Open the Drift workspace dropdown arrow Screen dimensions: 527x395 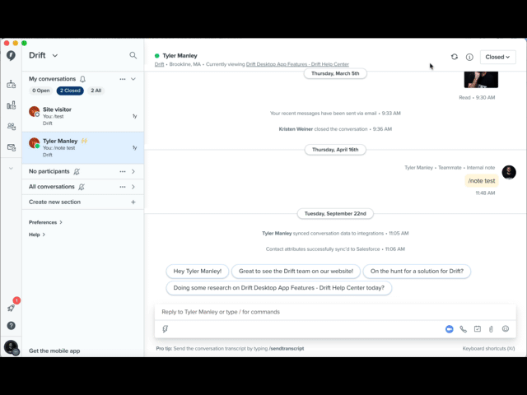click(55, 55)
